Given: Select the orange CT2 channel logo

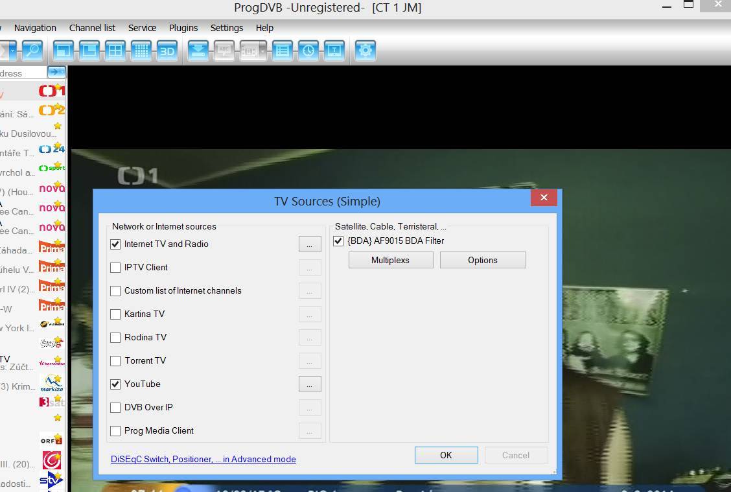Looking at the screenshot, I should [52, 110].
